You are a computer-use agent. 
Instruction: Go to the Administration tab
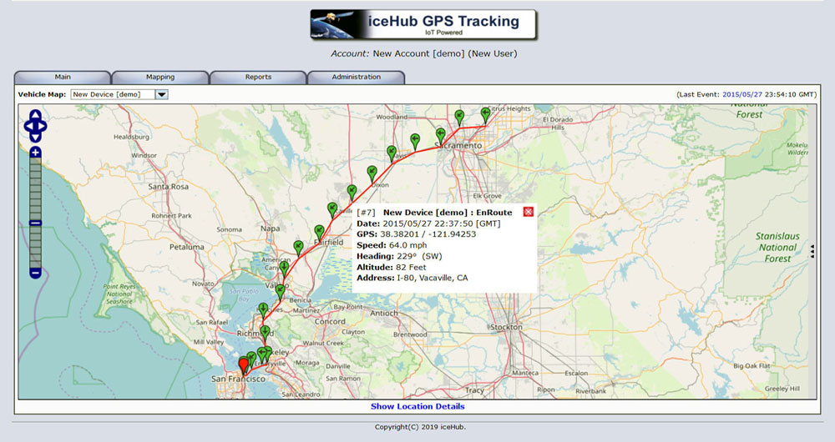[357, 77]
